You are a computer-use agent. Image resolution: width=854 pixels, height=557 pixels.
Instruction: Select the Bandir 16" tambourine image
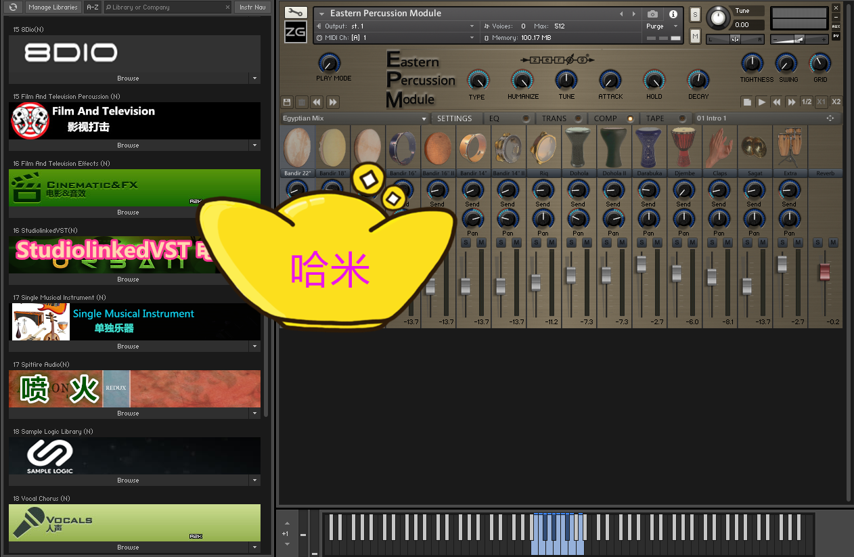403,148
